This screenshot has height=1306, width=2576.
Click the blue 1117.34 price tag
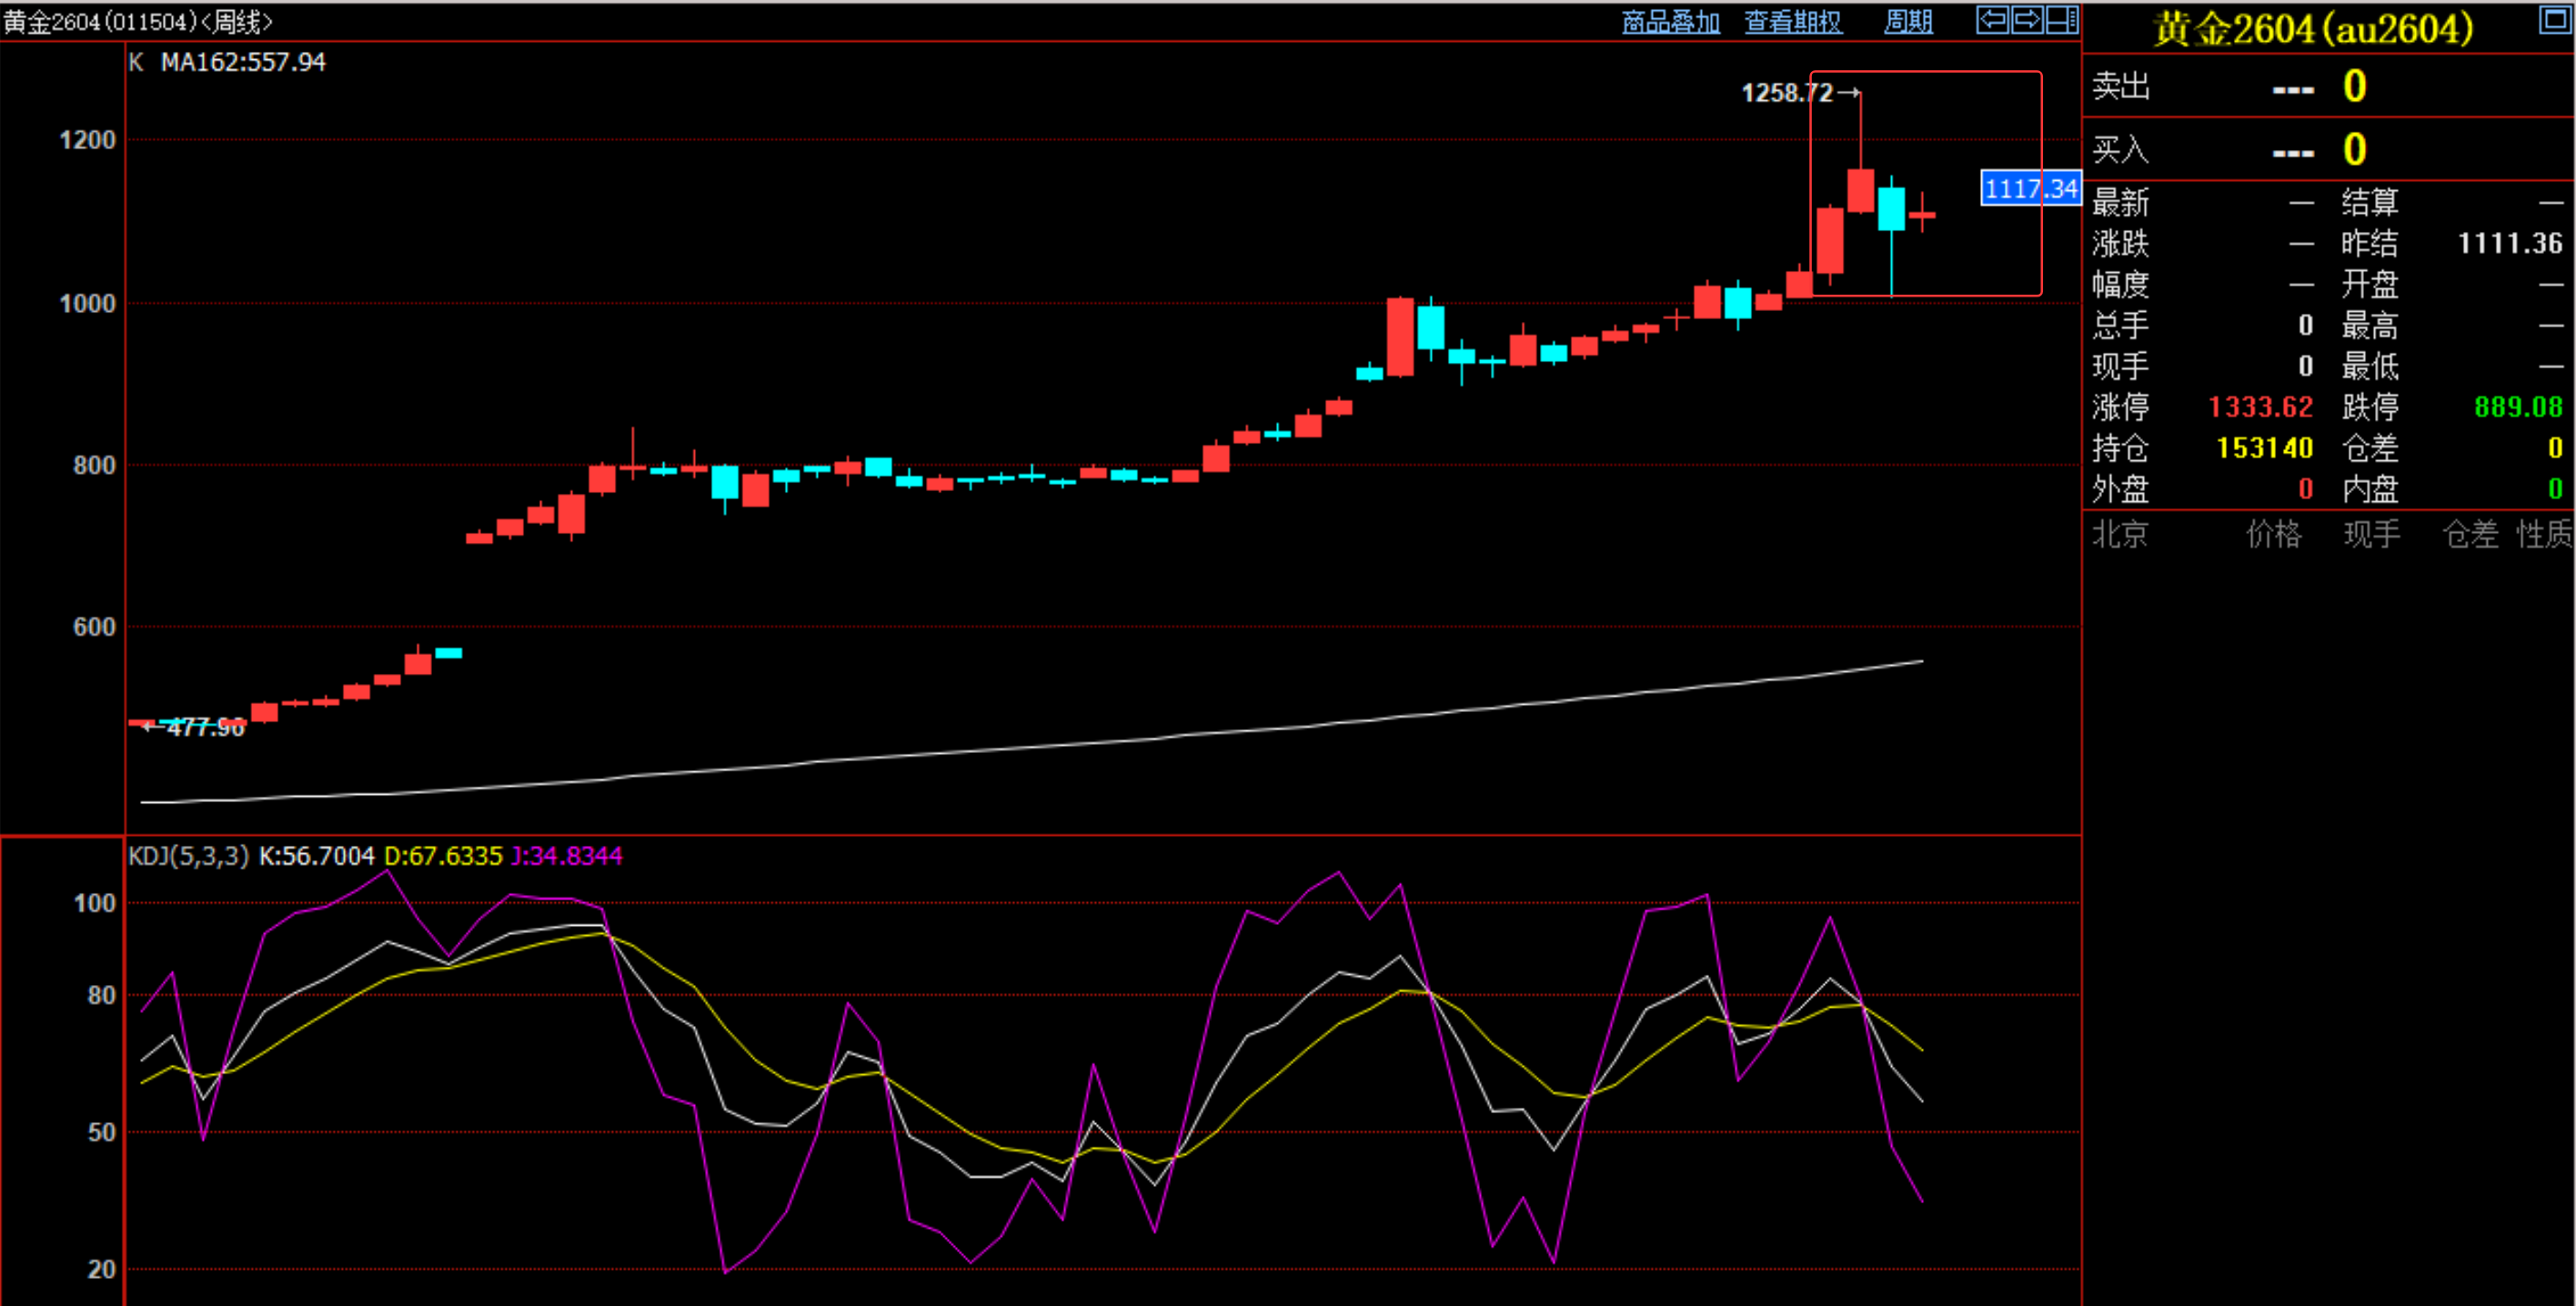pyautogui.click(x=2030, y=188)
